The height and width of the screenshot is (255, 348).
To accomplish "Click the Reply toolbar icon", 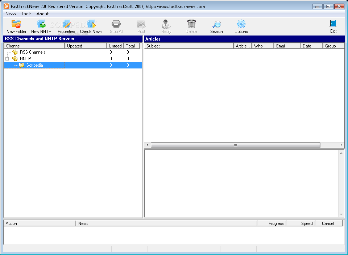I will [x=166, y=24].
